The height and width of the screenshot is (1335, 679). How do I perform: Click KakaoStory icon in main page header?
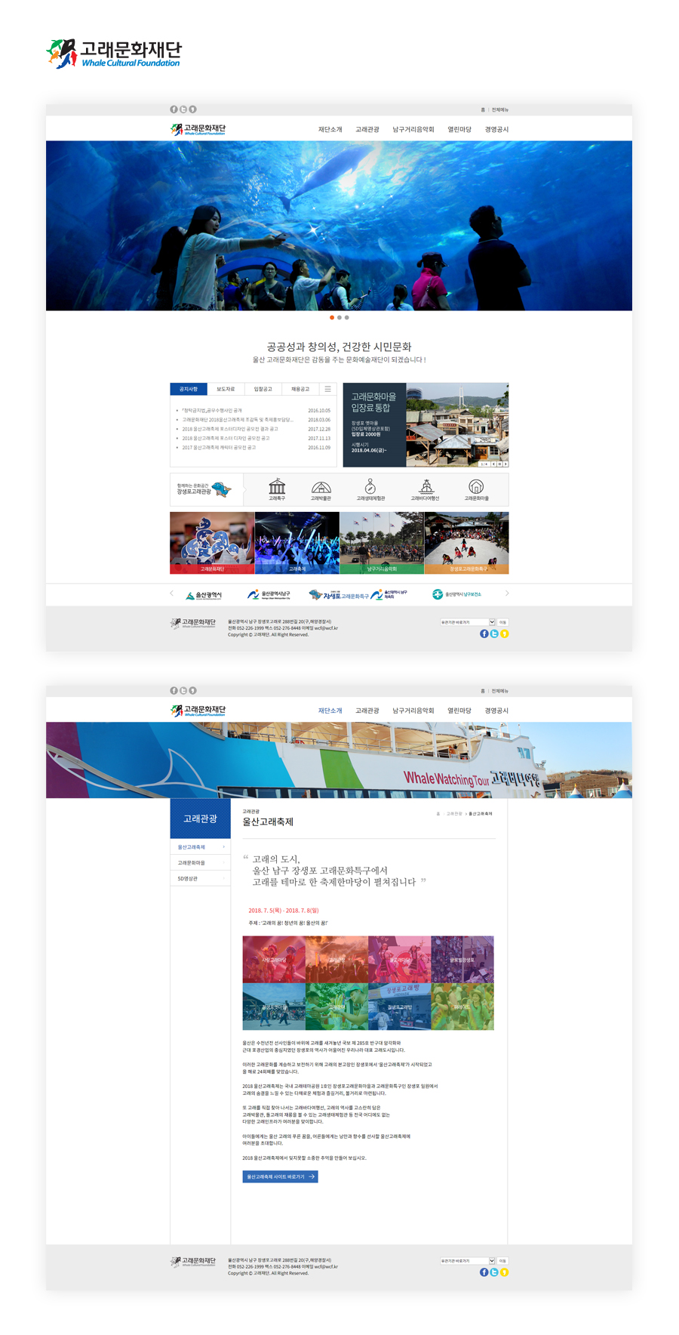coord(192,109)
